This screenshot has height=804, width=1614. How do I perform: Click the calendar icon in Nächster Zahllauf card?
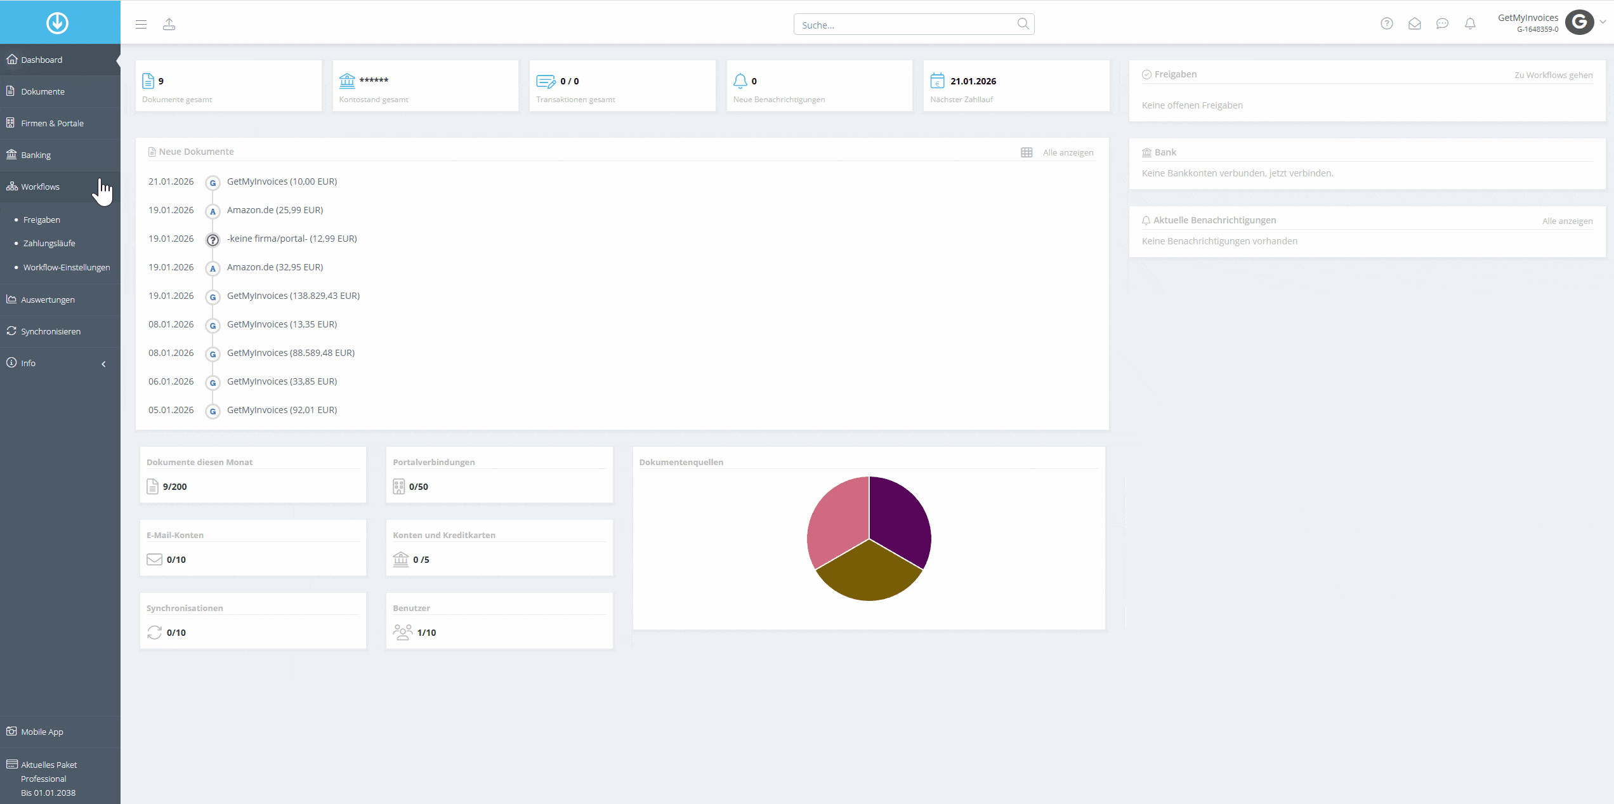coord(937,81)
